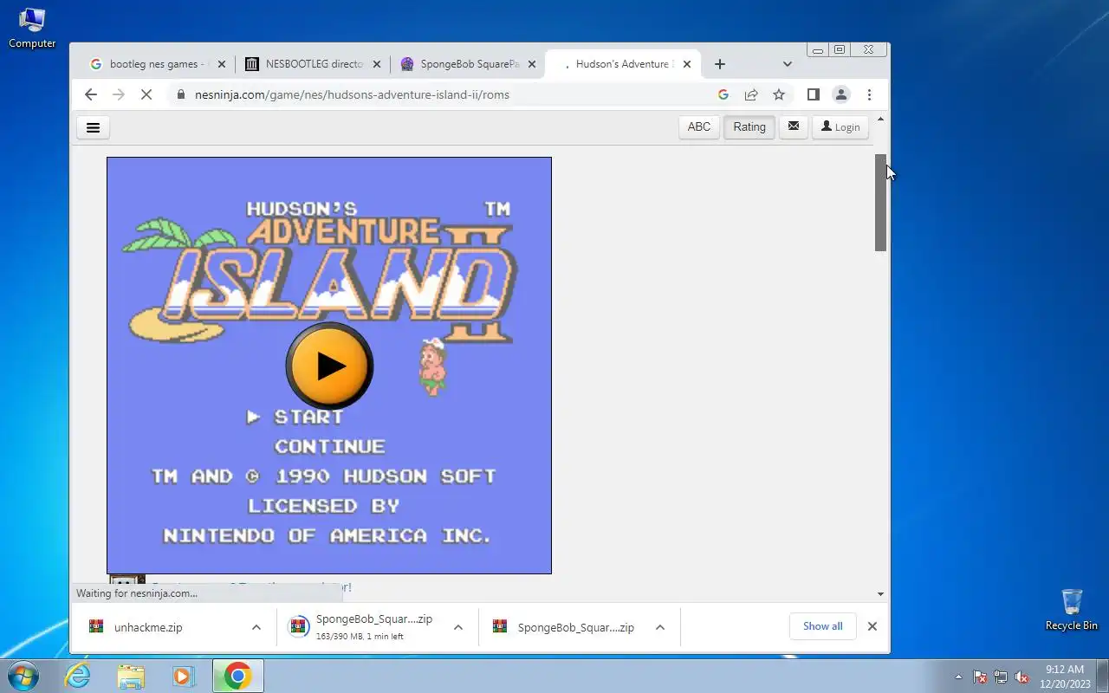Select the Hudson's Adventure tab
This screenshot has height=693, width=1109.
pyautogui.click(x=622, y=64)
